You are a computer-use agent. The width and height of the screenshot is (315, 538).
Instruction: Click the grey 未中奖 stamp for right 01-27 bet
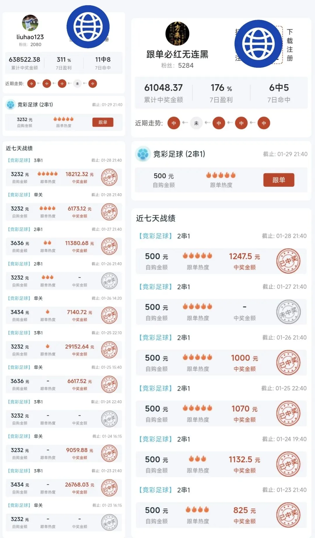coord(288,312)
